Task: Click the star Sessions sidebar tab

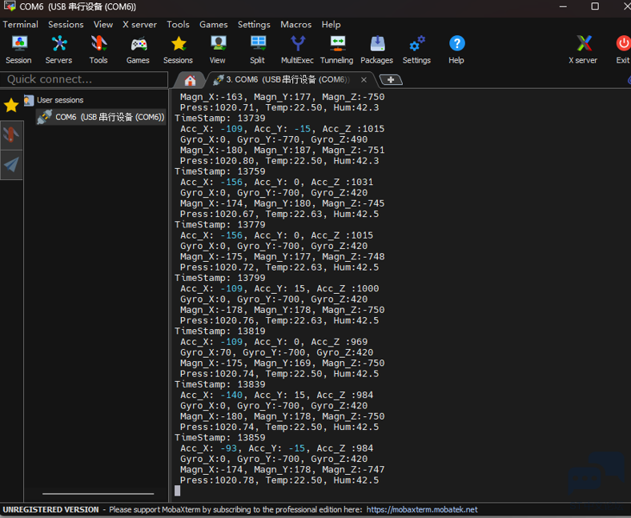Action: (x=11, y=106)
